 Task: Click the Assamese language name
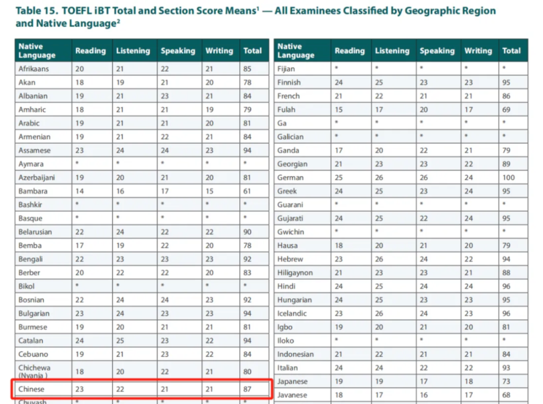pos(34,150)
